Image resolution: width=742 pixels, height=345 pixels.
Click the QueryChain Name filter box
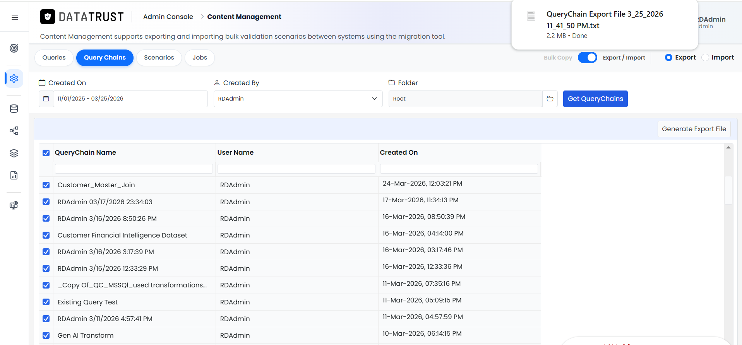pyautogui.click(x=134, y=169)
